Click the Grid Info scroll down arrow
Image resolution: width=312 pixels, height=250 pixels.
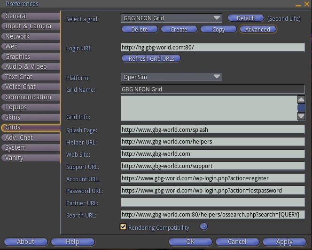(x=301, y=116)
